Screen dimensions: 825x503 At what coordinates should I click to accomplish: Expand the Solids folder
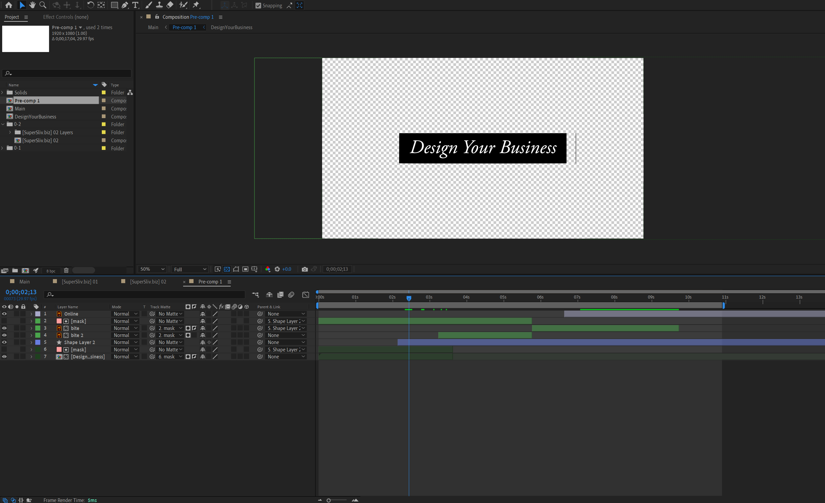pyautogui.click(x=2, y=92)
